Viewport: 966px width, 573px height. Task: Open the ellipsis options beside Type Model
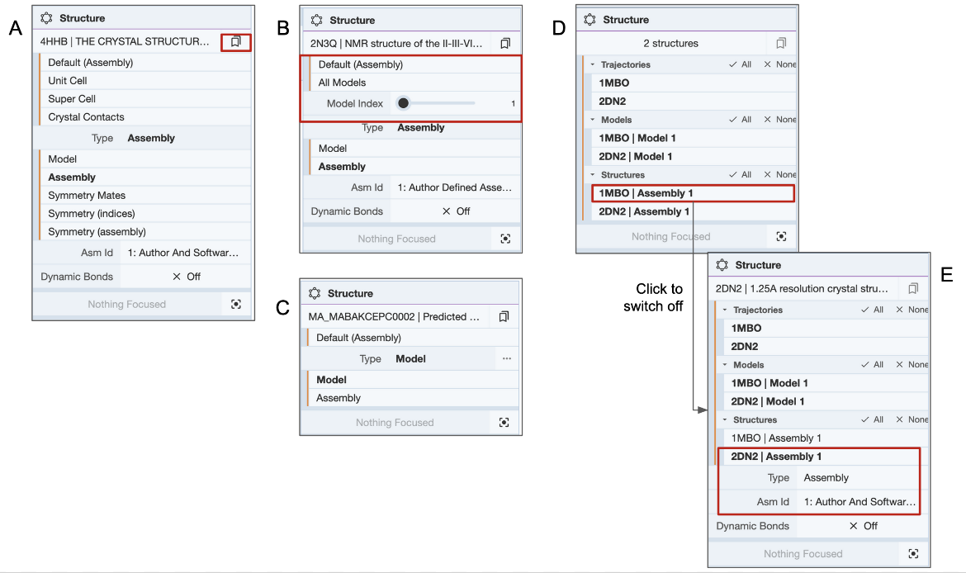point(506,359)
